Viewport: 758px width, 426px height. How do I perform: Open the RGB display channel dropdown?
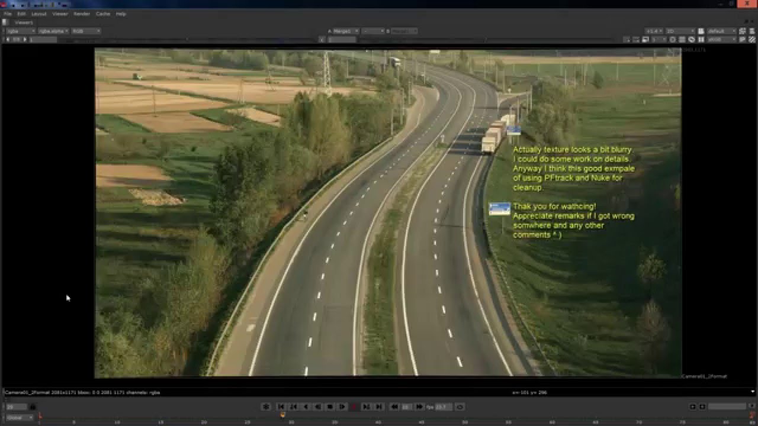pyautogui.click(x=86, y=31)
